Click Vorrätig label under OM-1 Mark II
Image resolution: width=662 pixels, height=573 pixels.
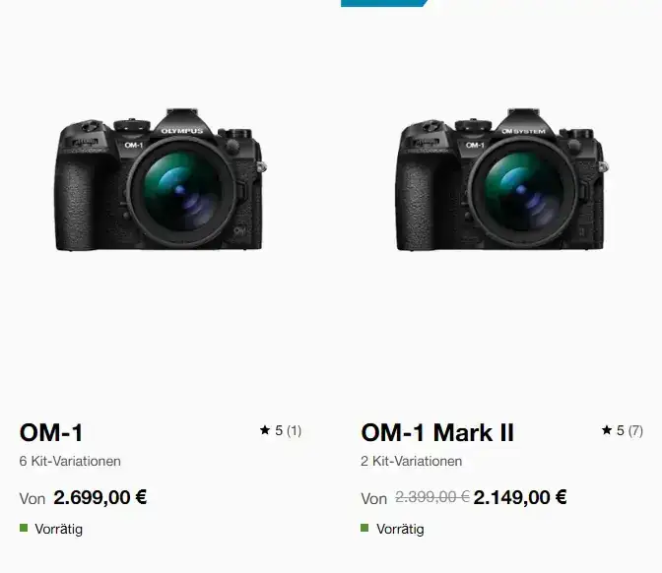point(400,529)
